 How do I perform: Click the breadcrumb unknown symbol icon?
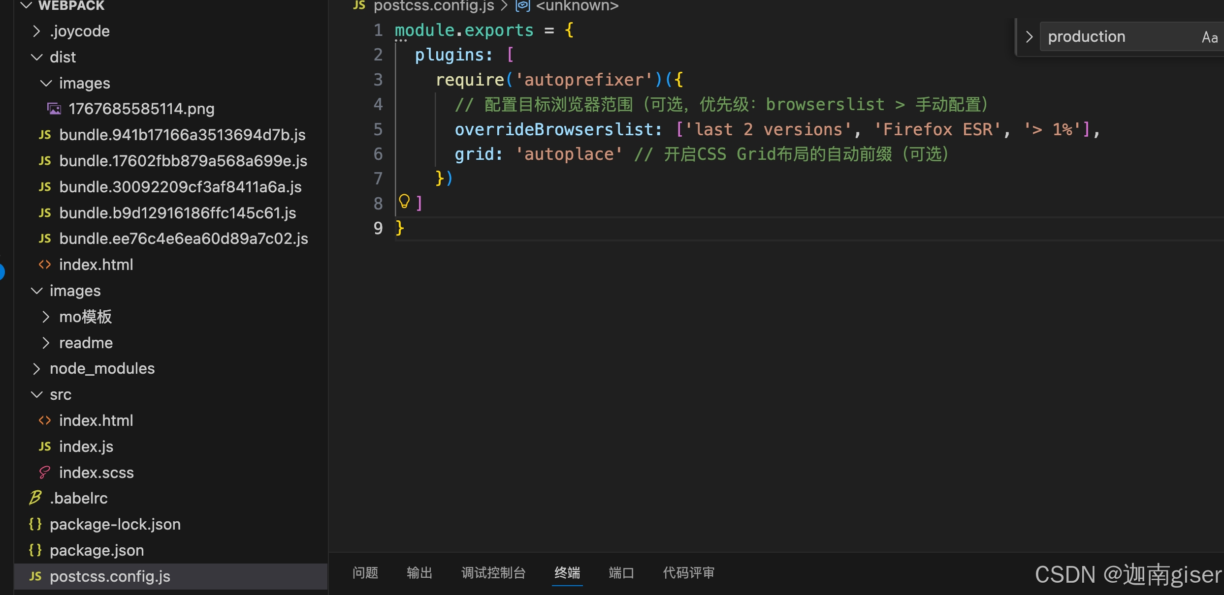pos(522,6)
